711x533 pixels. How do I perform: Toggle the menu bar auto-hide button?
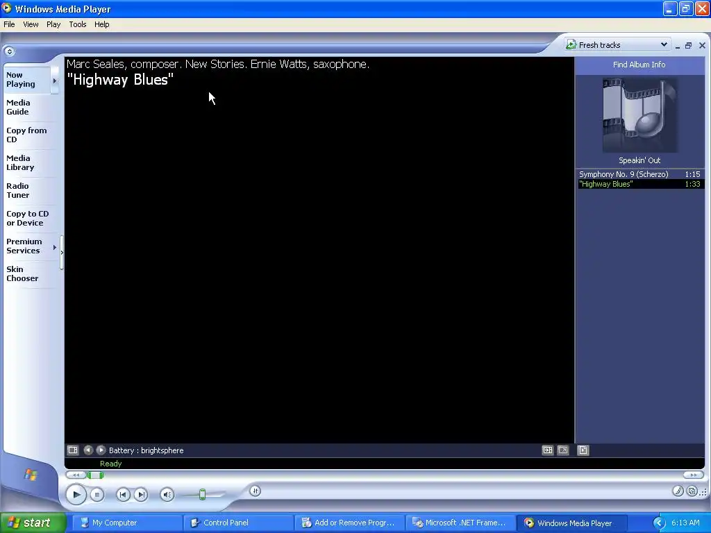pos(9,51)
